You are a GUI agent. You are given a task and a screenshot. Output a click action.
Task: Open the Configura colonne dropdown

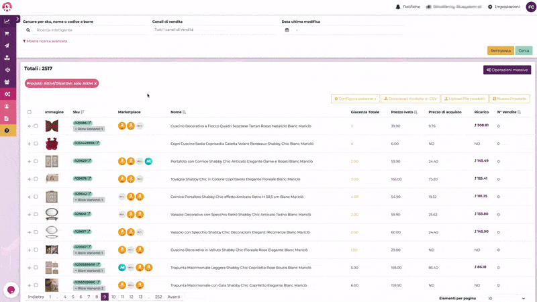coord(354,99)
